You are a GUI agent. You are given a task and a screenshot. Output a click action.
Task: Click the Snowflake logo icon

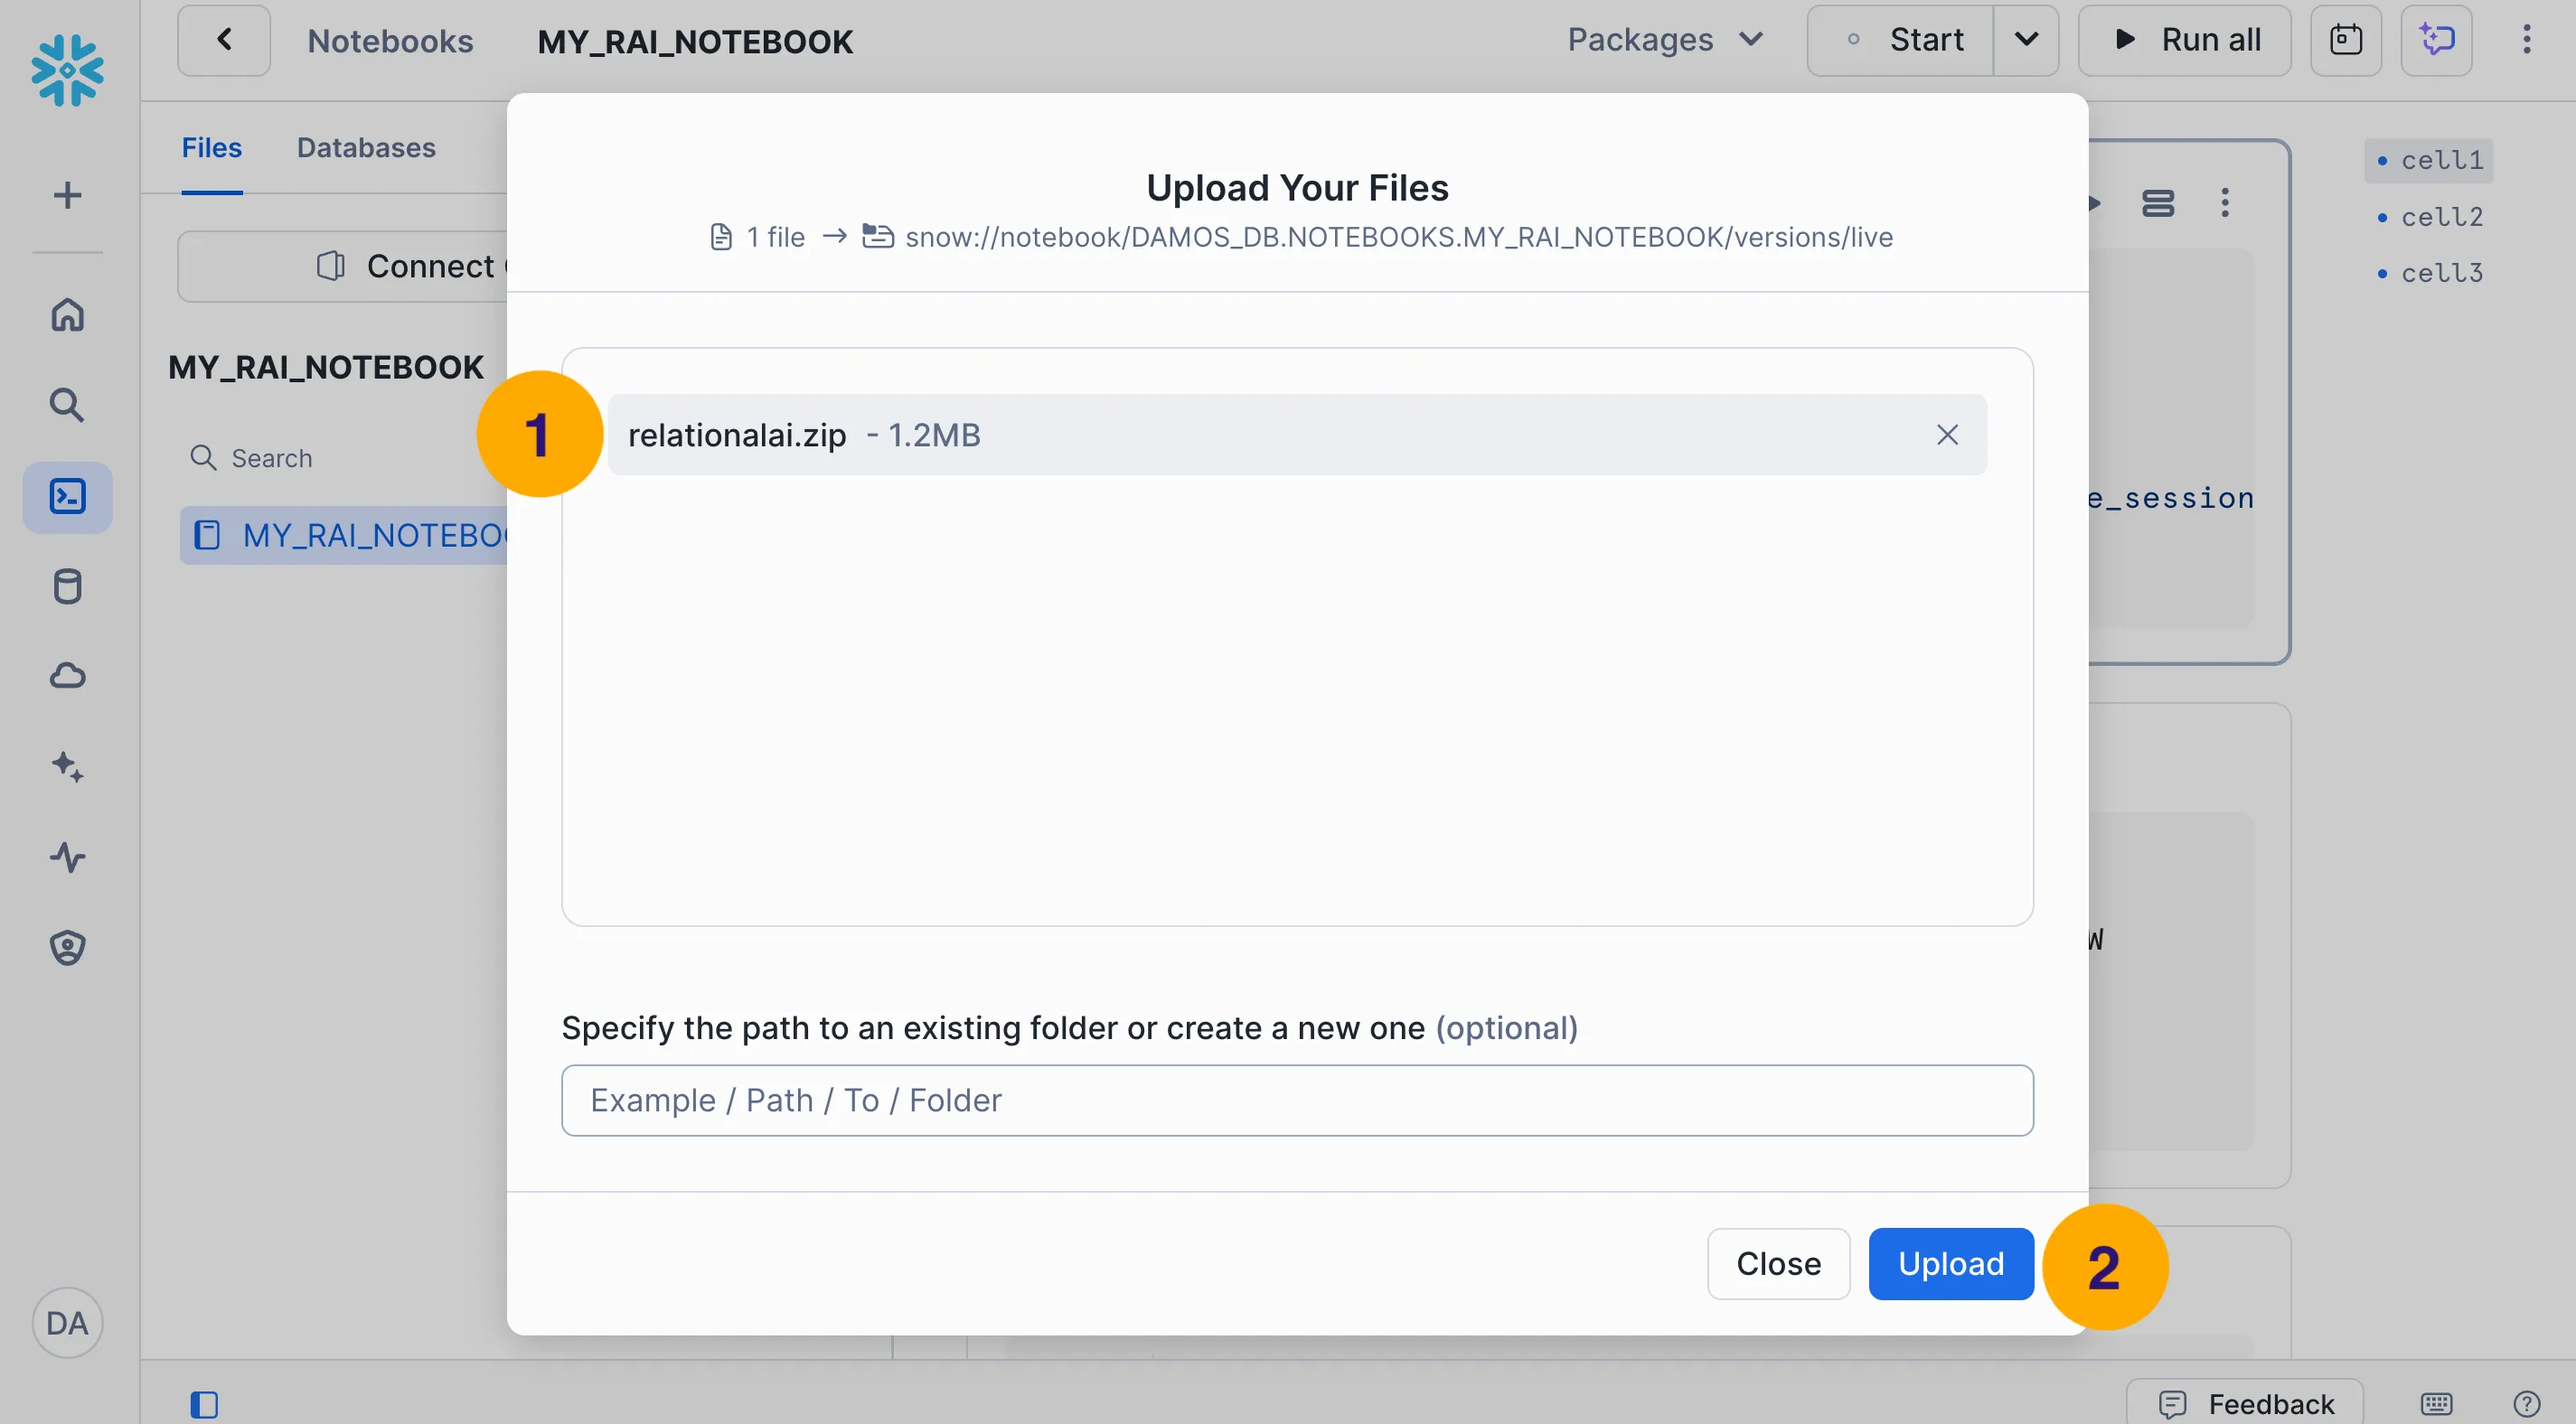[x=67, y=71]
